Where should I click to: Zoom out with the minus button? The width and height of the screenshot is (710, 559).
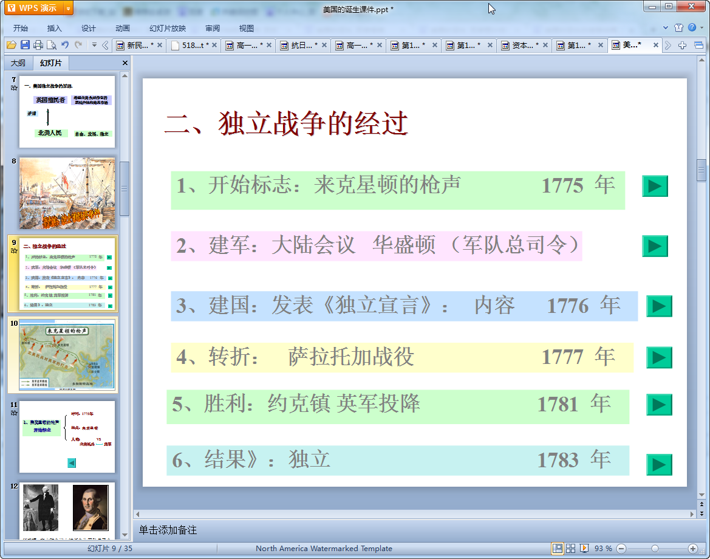tap(621, 549)
